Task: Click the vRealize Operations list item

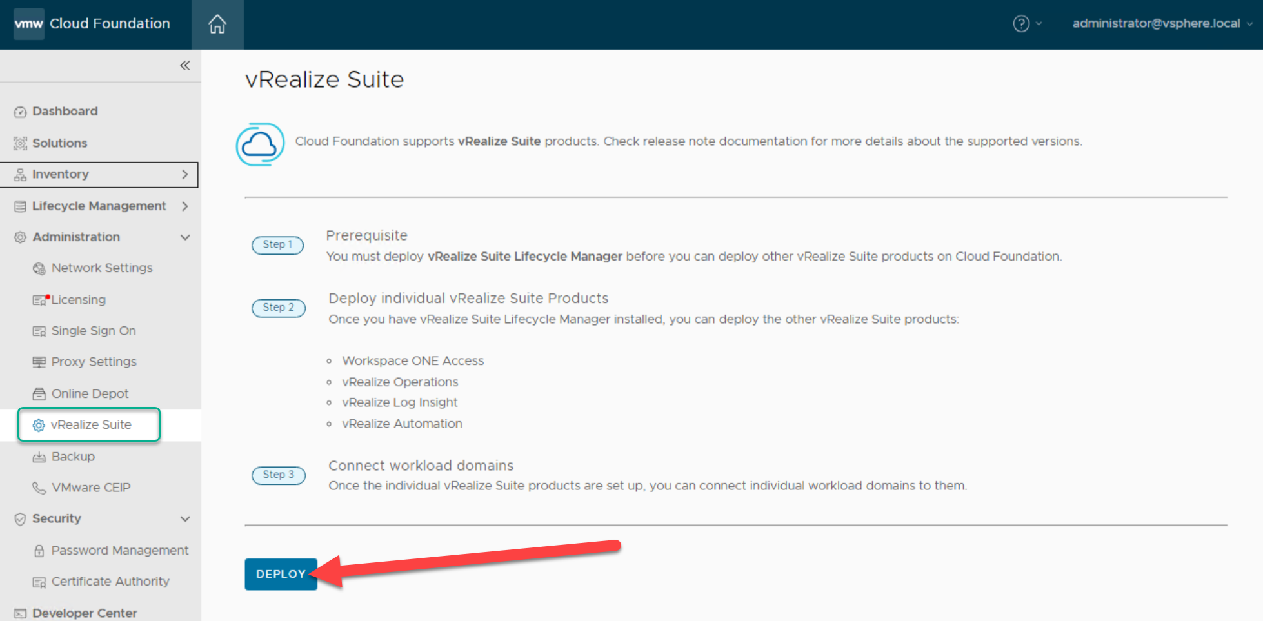Action: click(400, 382)
